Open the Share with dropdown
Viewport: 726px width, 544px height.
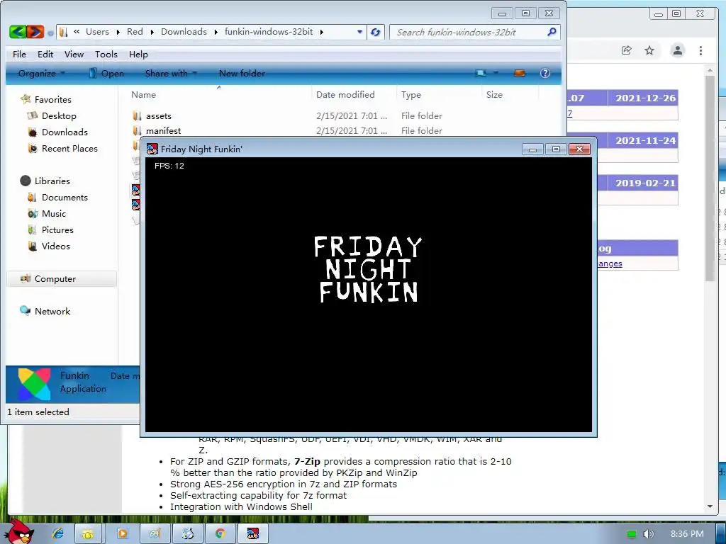click(171, 73)
